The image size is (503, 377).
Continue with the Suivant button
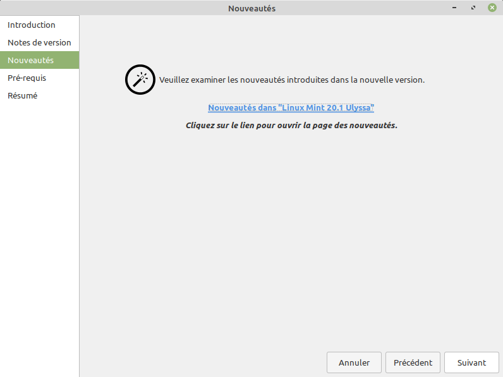[x=471, y=362]
